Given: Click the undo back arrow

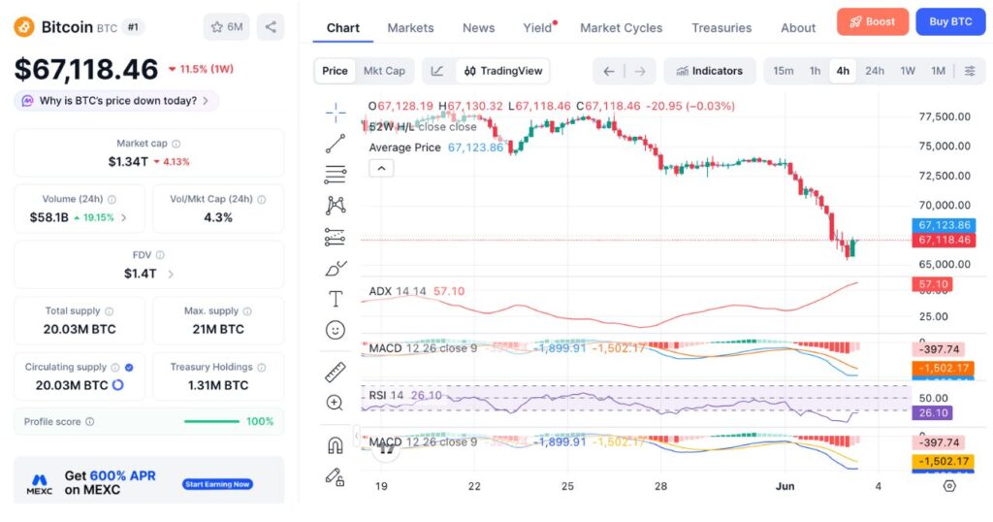Looking at the screenshot, I should coord(609,71).
